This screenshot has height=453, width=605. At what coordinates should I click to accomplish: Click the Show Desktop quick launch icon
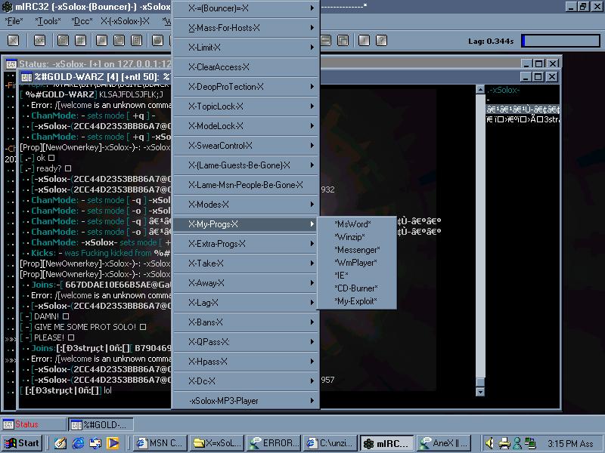point(60,443)
